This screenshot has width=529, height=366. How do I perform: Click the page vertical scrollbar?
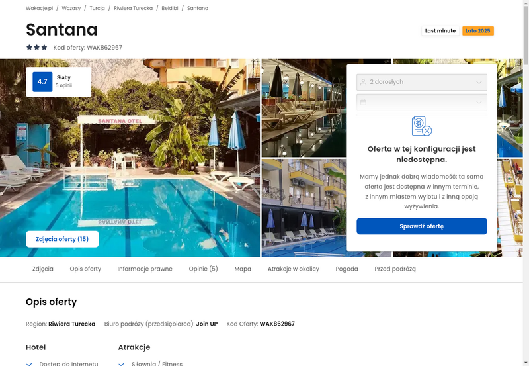(x=526, y=183)
